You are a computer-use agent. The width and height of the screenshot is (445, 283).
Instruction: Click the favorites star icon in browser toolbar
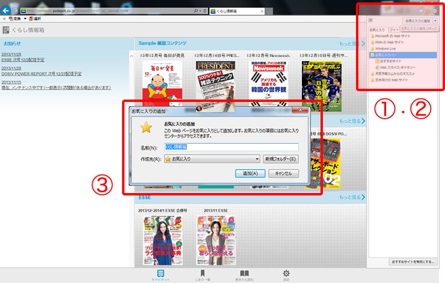click(x=428, y=11)
